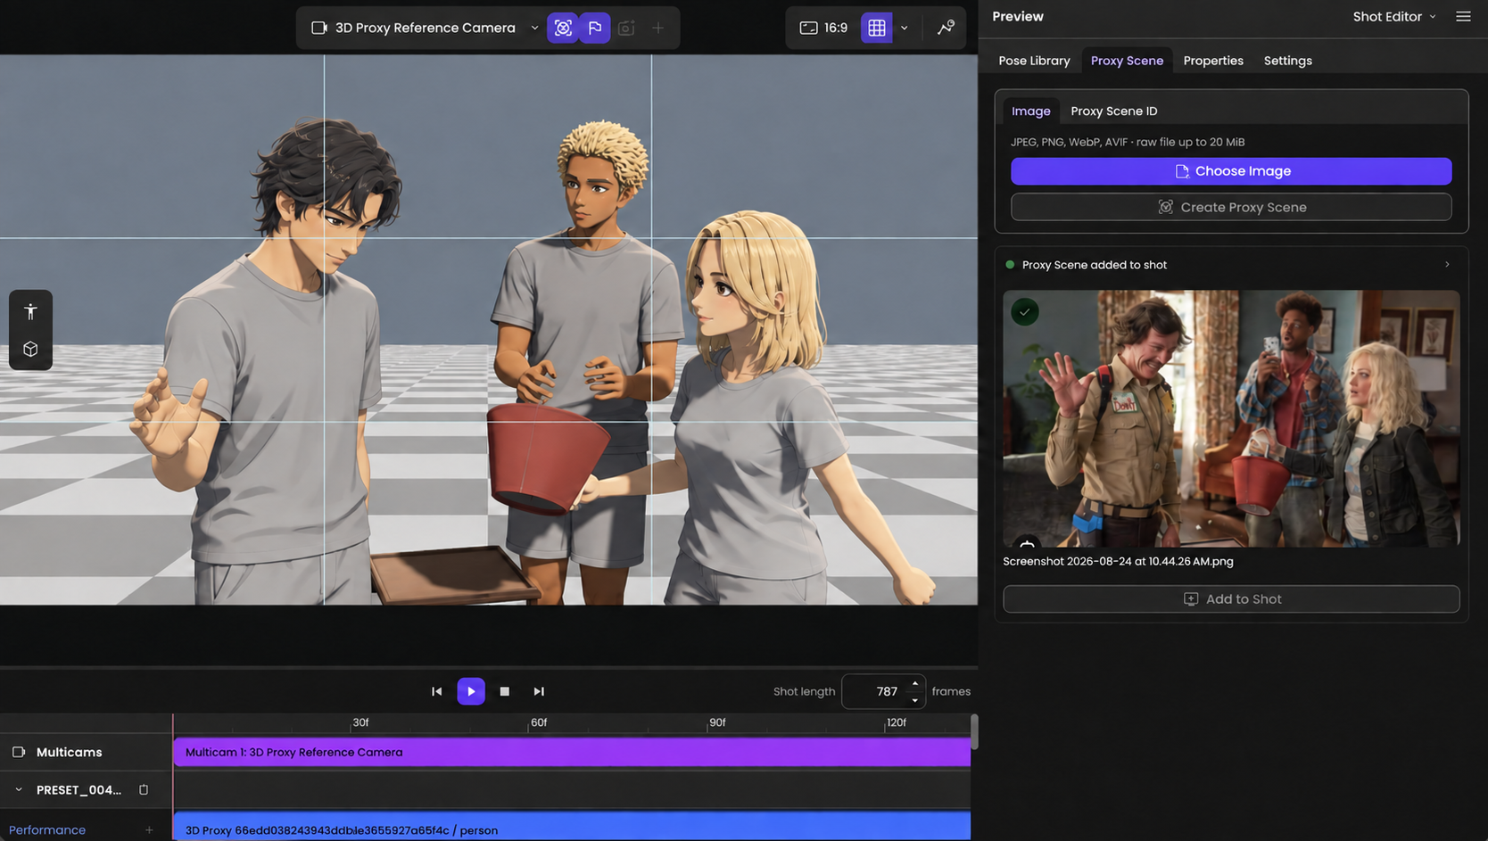Screen dimensions: 1488x841
Task: Toggle the proxy scene overlay icon
Action: point(563,28)
